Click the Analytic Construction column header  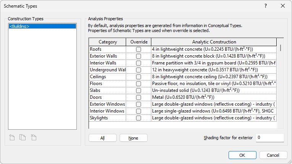(x=214, y=42)
